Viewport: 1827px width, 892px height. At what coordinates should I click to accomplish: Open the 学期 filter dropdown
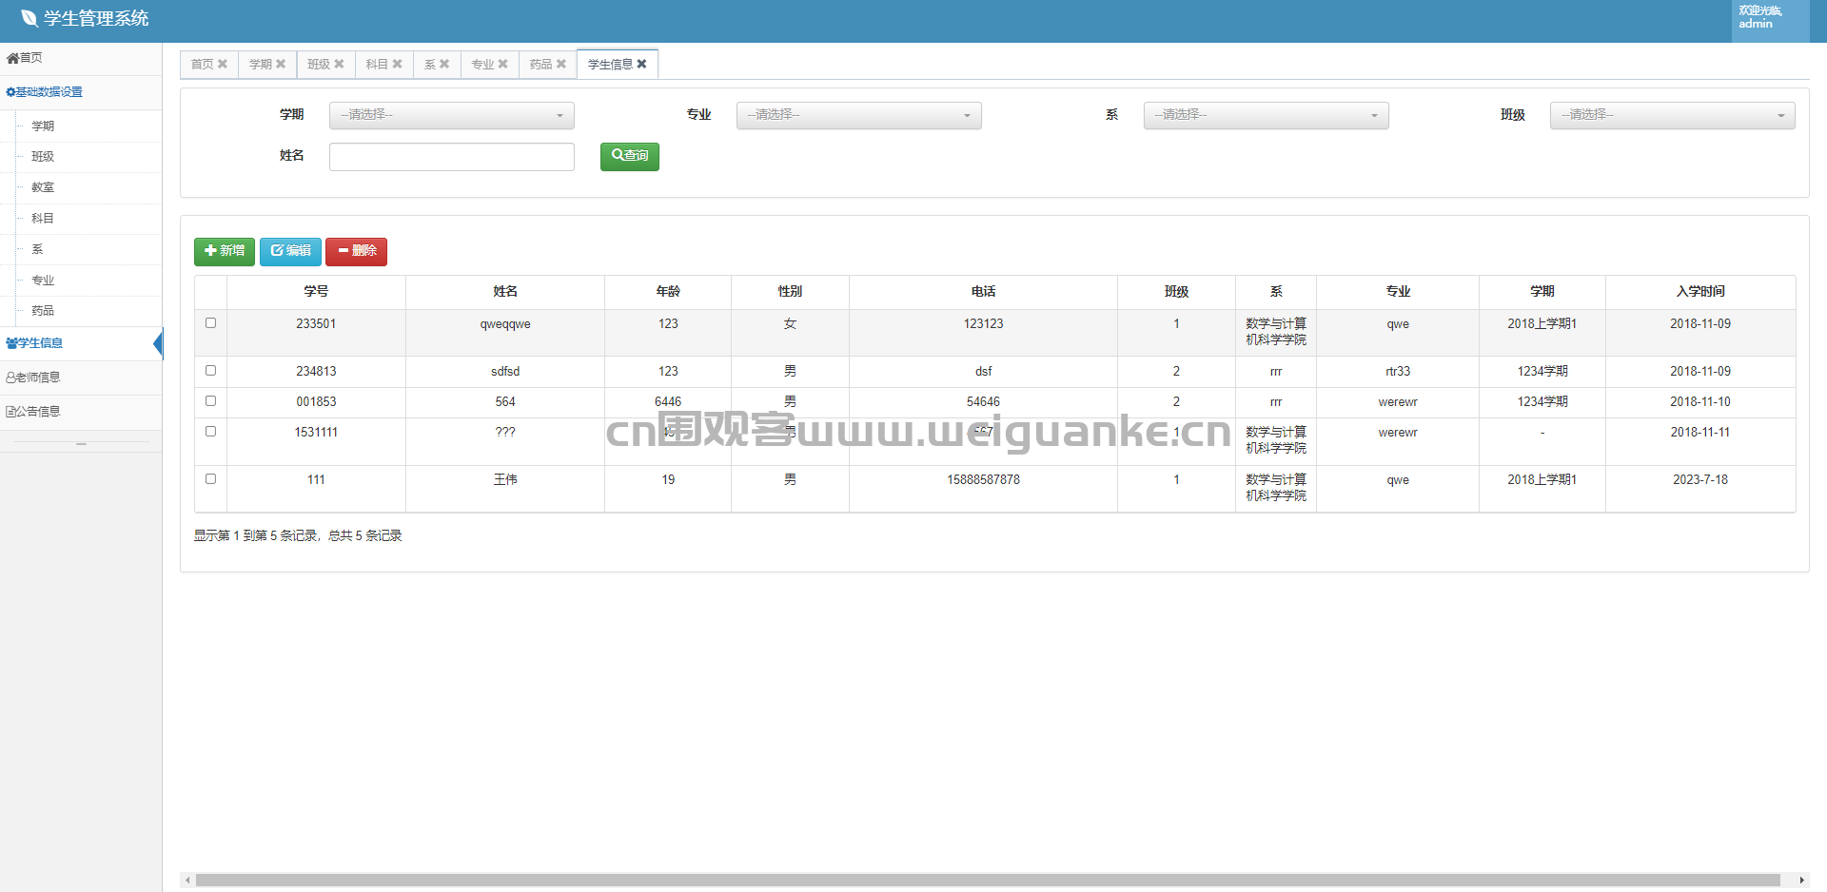coord(451,115)
